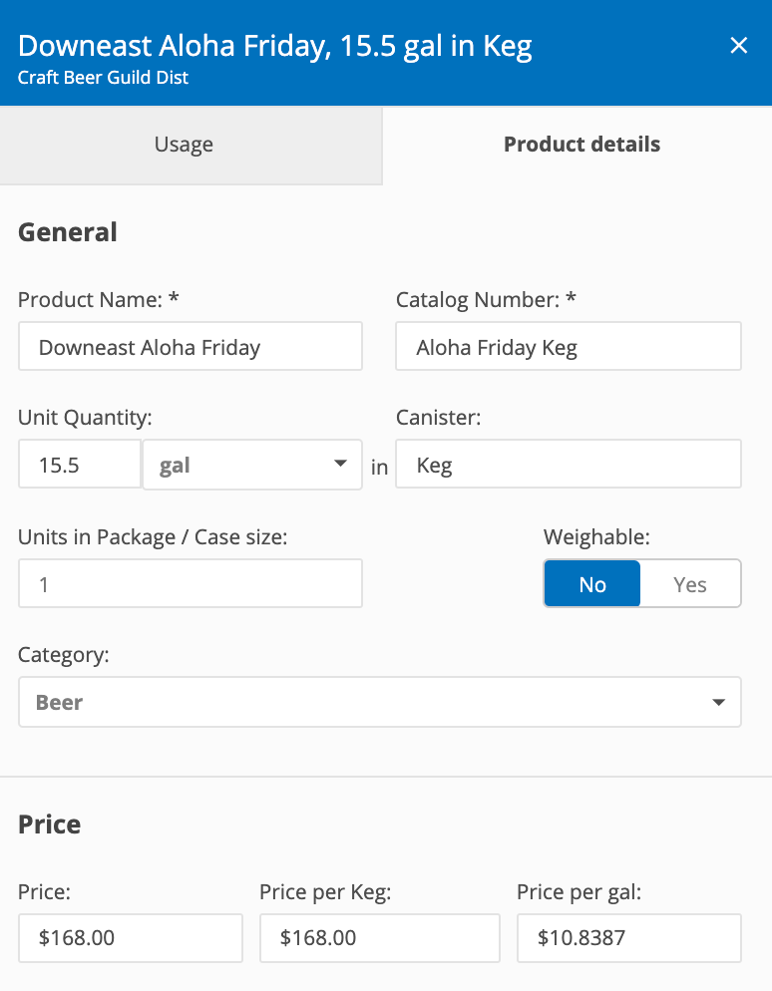The width and height of the screenshot is (772, 991).
Task: Click the Price field showing $168.00
Action: coord(130,938)
